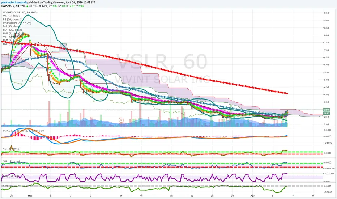Click the 'Mar' label on the time axis

(x=30, y=196)
